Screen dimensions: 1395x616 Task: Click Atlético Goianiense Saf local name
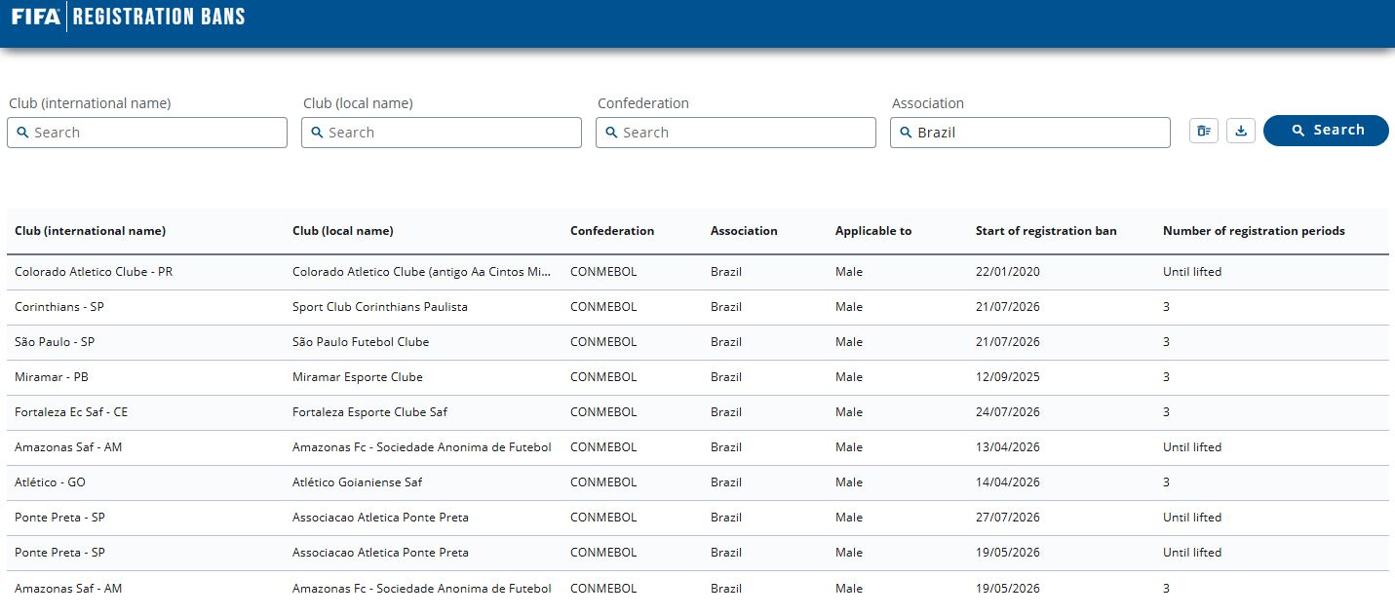(x=358, y=482)
